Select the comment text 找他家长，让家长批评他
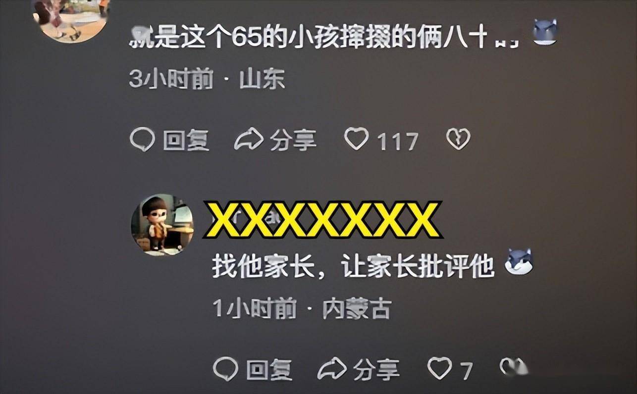The width and height of the screenshot is (637, 394). [353, 267]
